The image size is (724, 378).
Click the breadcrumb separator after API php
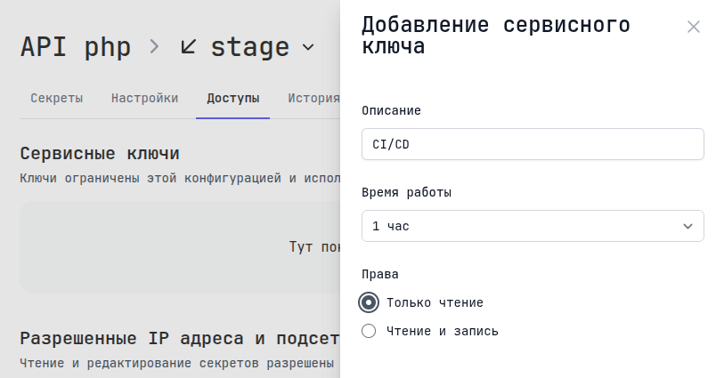155,46
